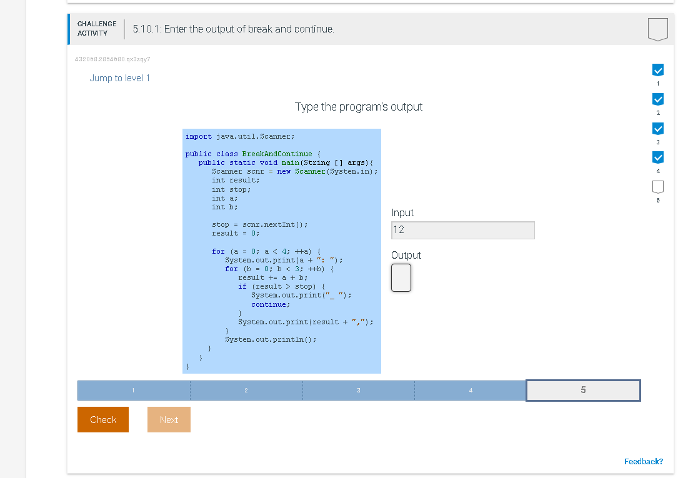Open the Feedback? link
The width and height of the screenshot is (698, 478).
pyautogui.click(x=644, y=461)
